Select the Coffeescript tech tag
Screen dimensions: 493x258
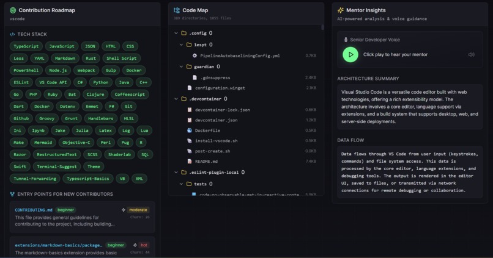[130, 95]
